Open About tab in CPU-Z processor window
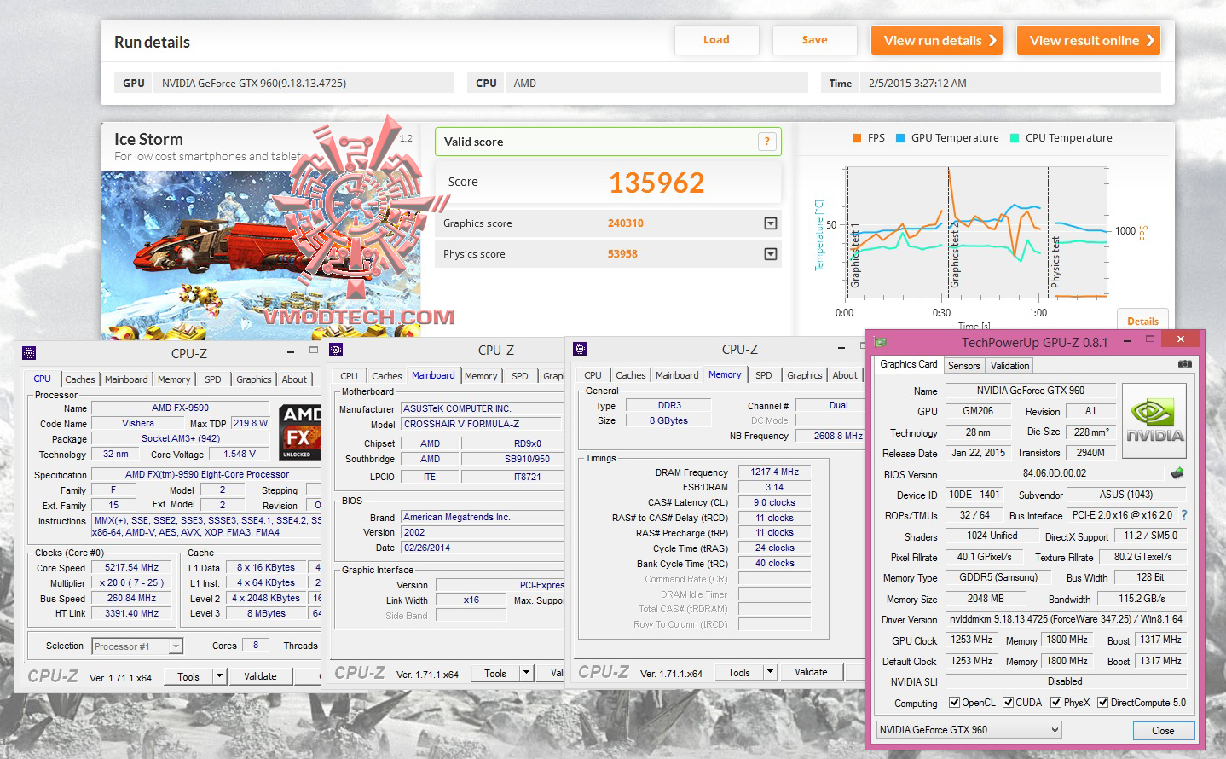Screen dimensions: 1226x759 point(294,379)
